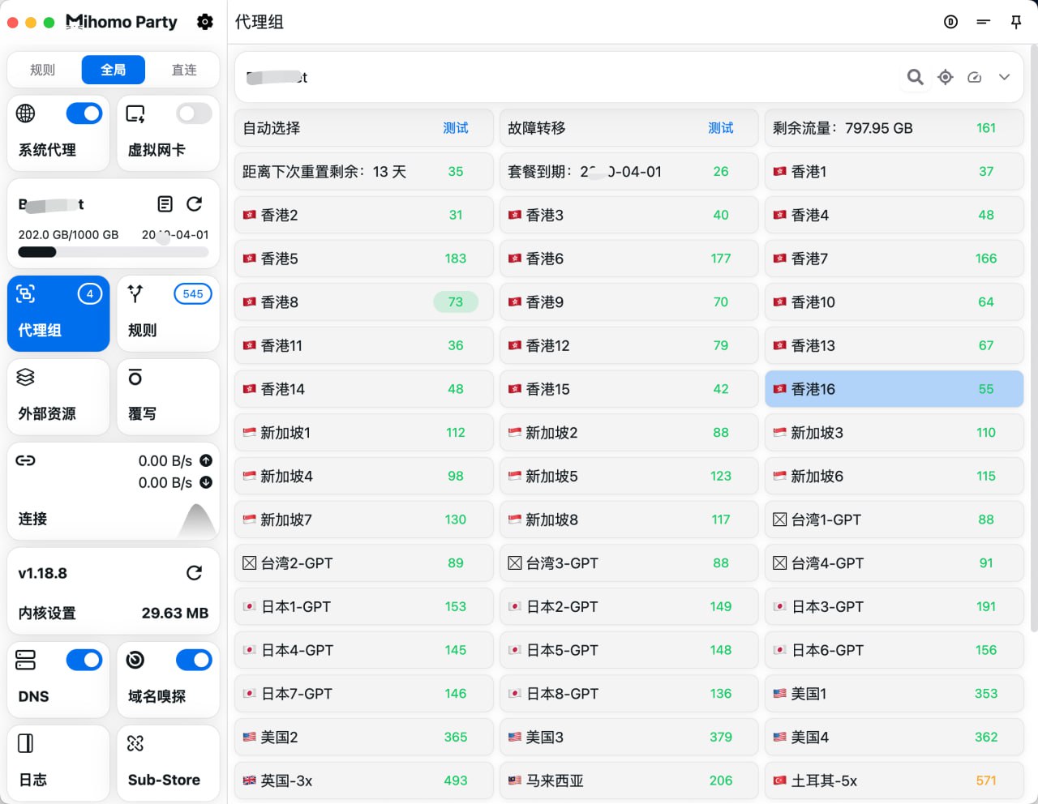Select the 香港1 node
Screen dimensions: 1038x804
tap(894, 172)
